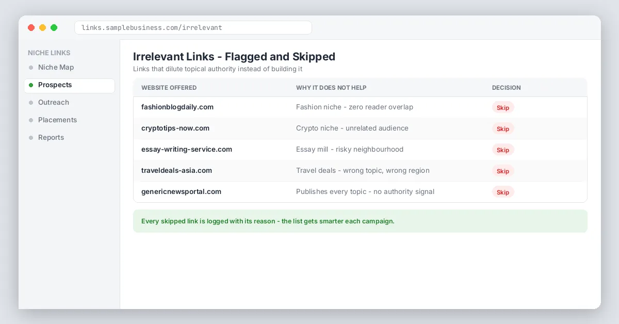
Task: Click Skip badge for traveldeals-asia.com
Action: coord(503,171)
